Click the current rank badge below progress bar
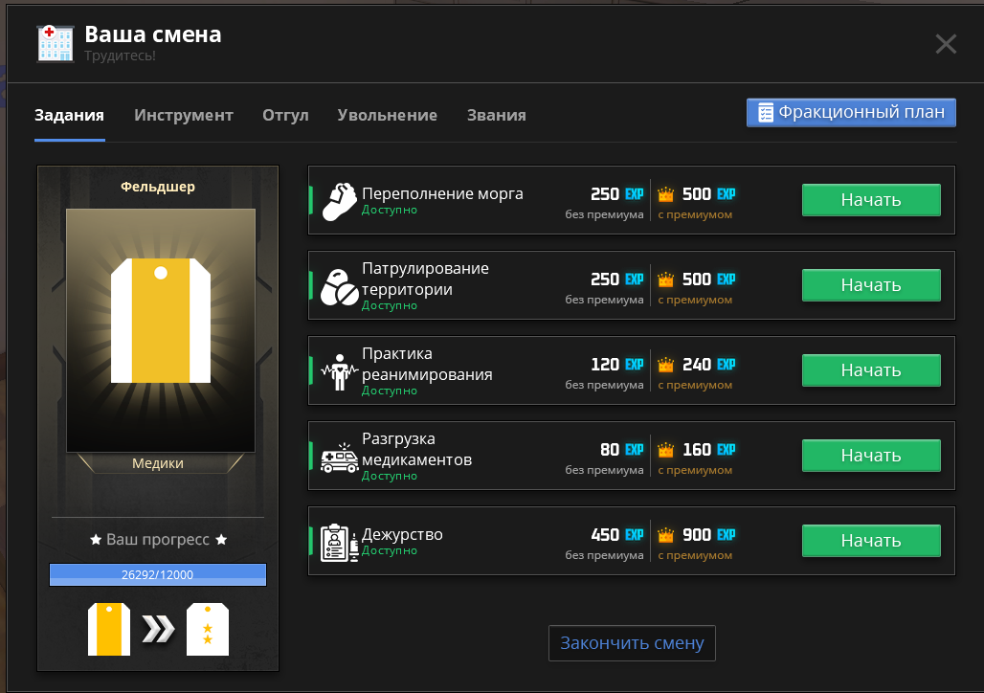 (x=109, y=629)
